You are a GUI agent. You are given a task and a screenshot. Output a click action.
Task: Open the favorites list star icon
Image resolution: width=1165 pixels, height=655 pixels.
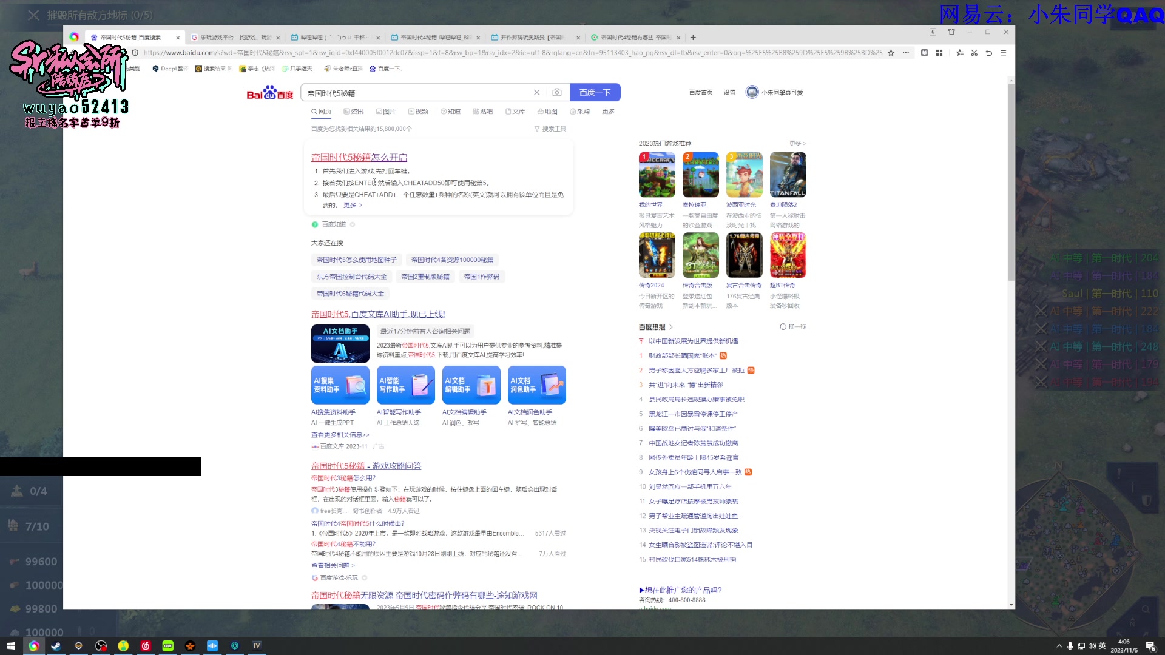click(960, 53)
